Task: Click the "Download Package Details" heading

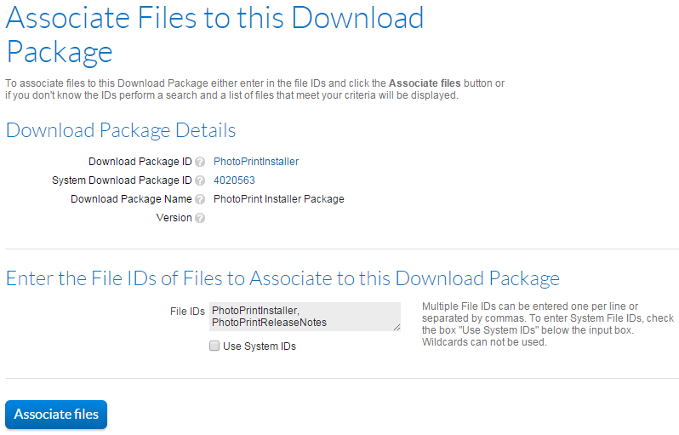Action: [121, 130]
